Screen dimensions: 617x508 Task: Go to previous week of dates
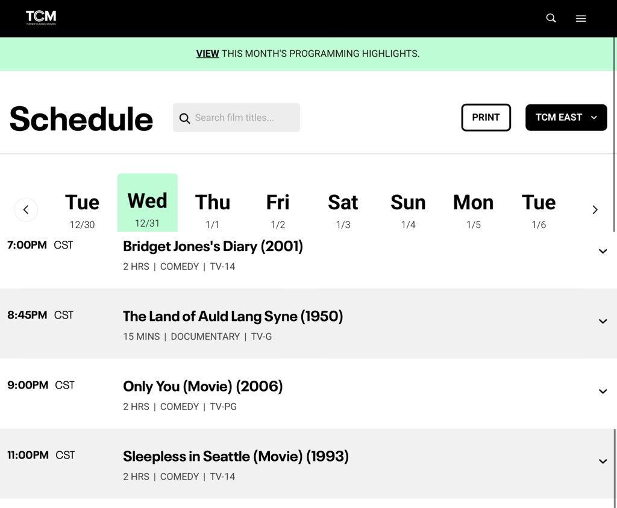[26, 209]
